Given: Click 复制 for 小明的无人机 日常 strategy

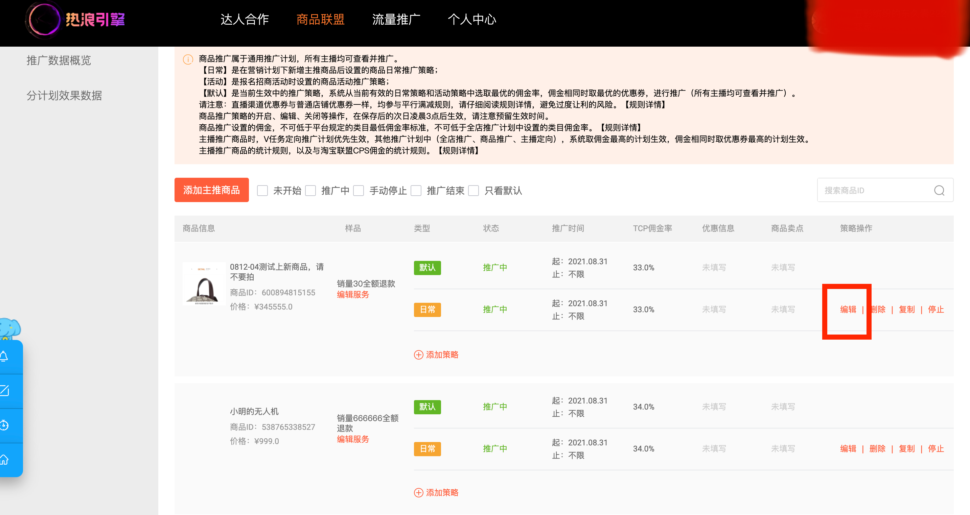Looking at the screenshot, I should tap(907, 448).
